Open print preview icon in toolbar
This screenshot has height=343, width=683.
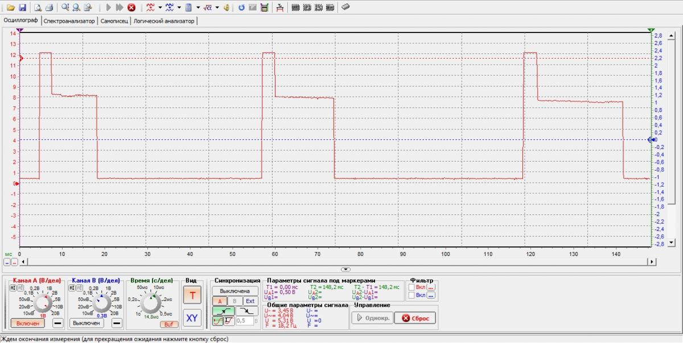[x=38, y=7]
